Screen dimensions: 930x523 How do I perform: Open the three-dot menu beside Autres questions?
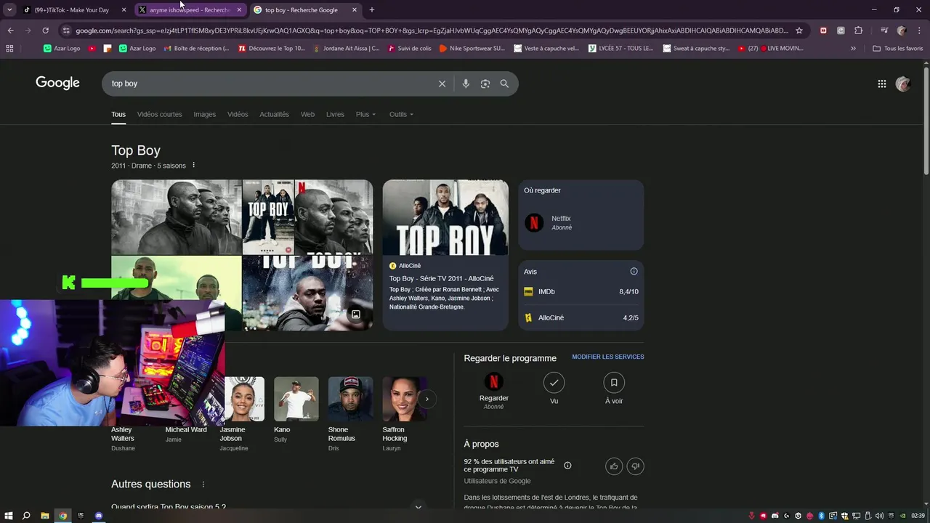(x=203, y=485)
